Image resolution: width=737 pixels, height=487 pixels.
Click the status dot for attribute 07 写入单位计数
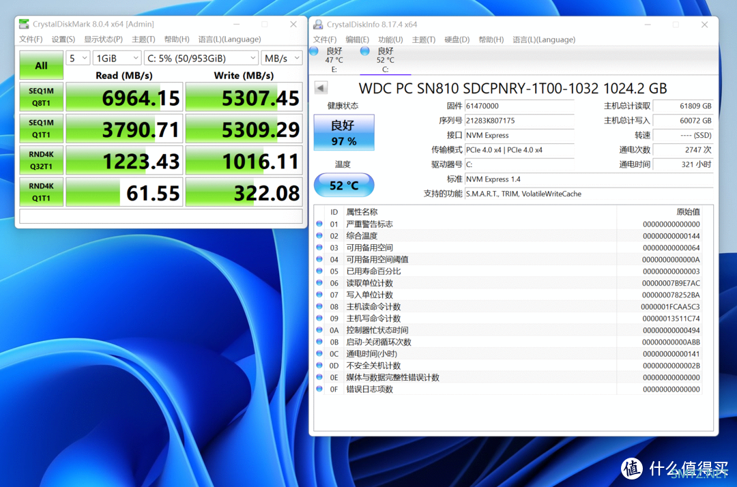tap(319, 295)
